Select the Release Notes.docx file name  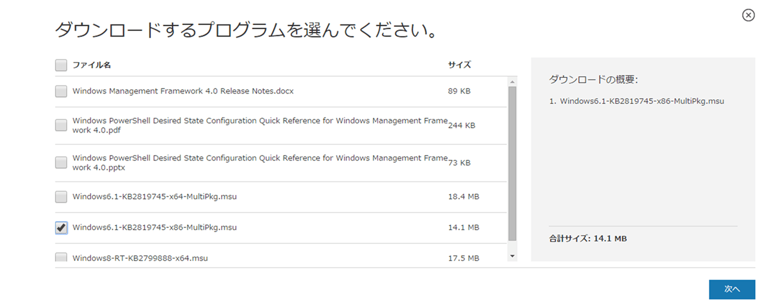183,91
